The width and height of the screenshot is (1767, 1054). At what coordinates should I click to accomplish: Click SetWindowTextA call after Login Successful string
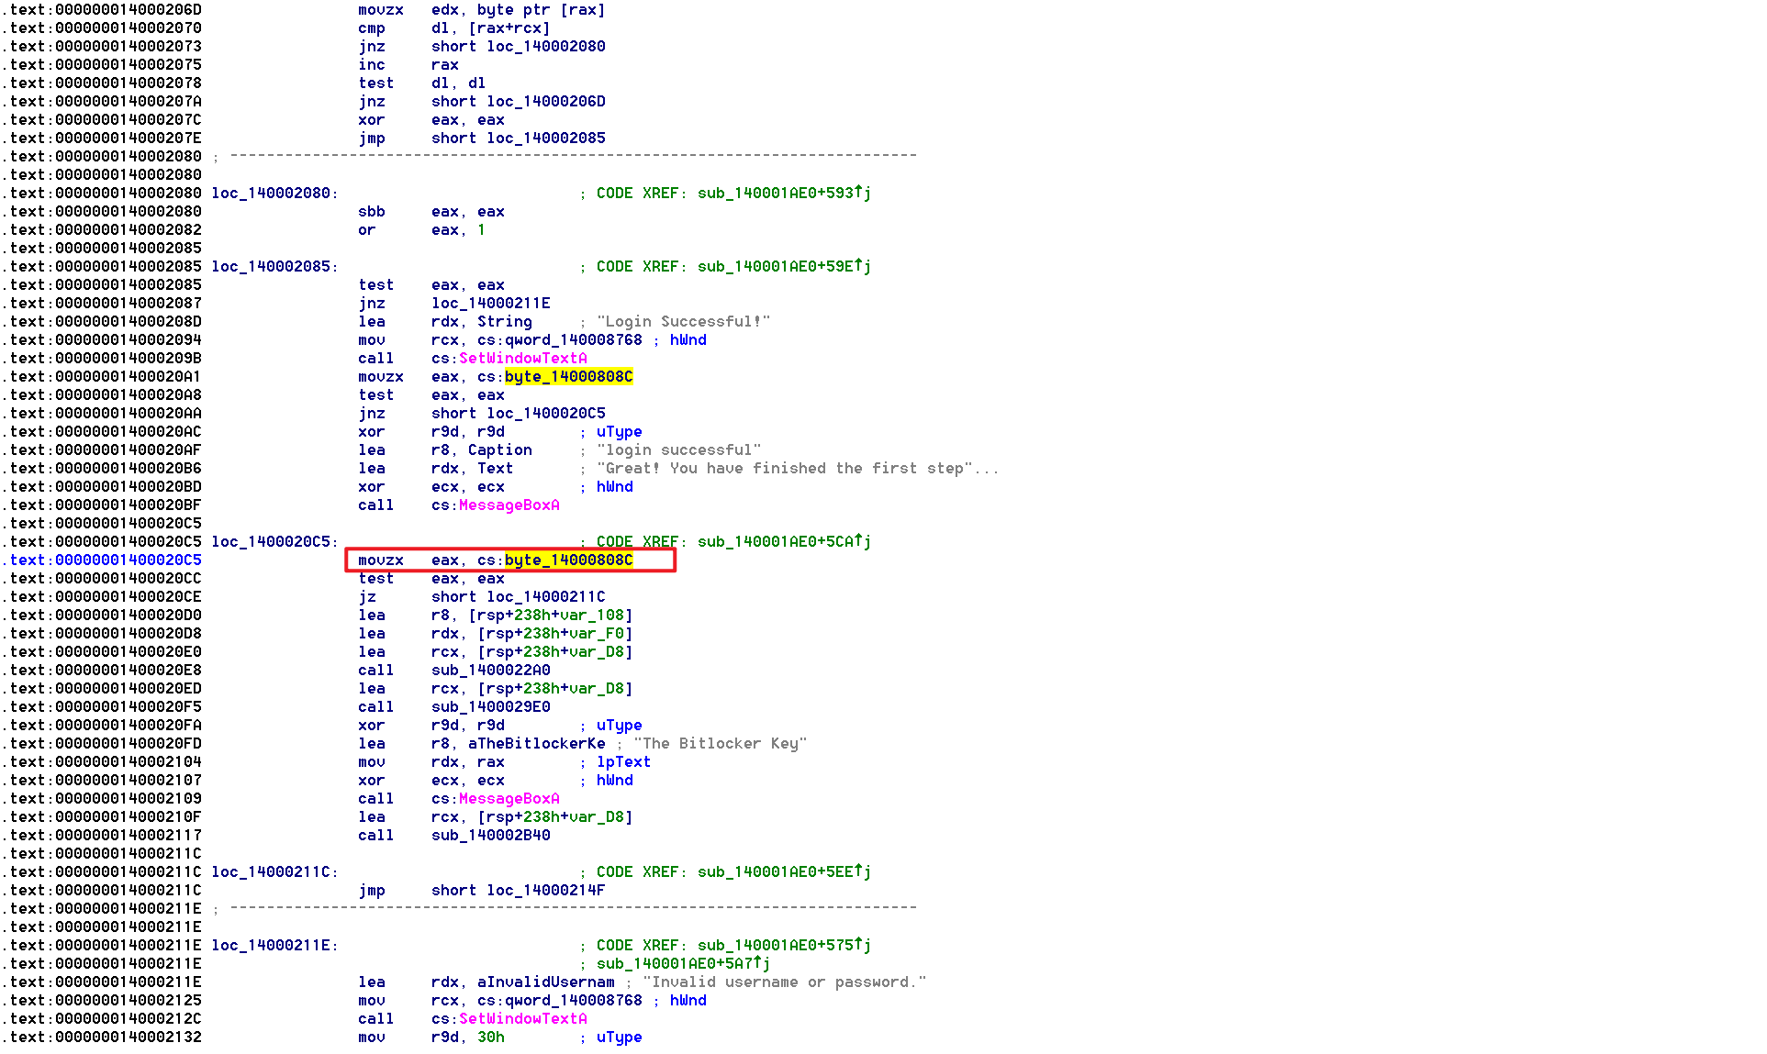[x=522, y=358]
